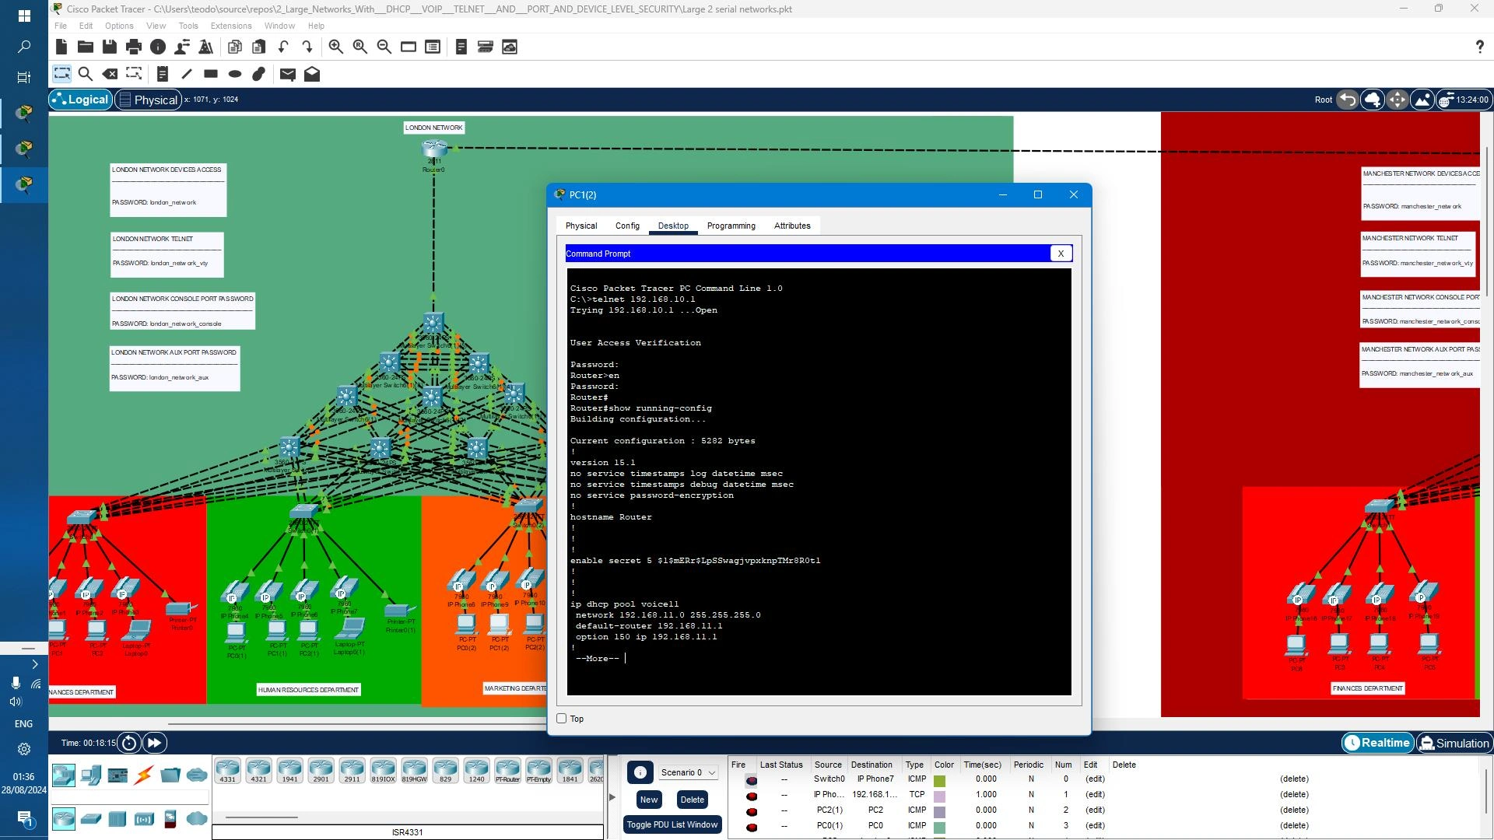
Task: Click color swatch of PC2(1) PDU
Action: [x=940, y=811]
